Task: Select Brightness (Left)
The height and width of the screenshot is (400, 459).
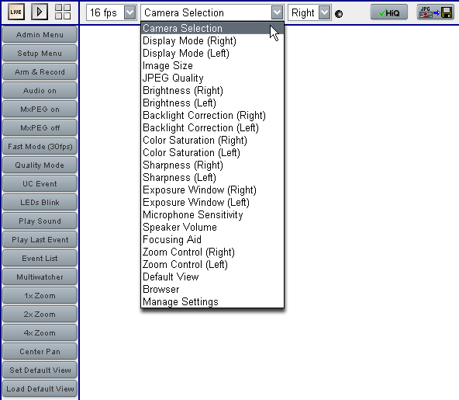Action: click(212, 103)
